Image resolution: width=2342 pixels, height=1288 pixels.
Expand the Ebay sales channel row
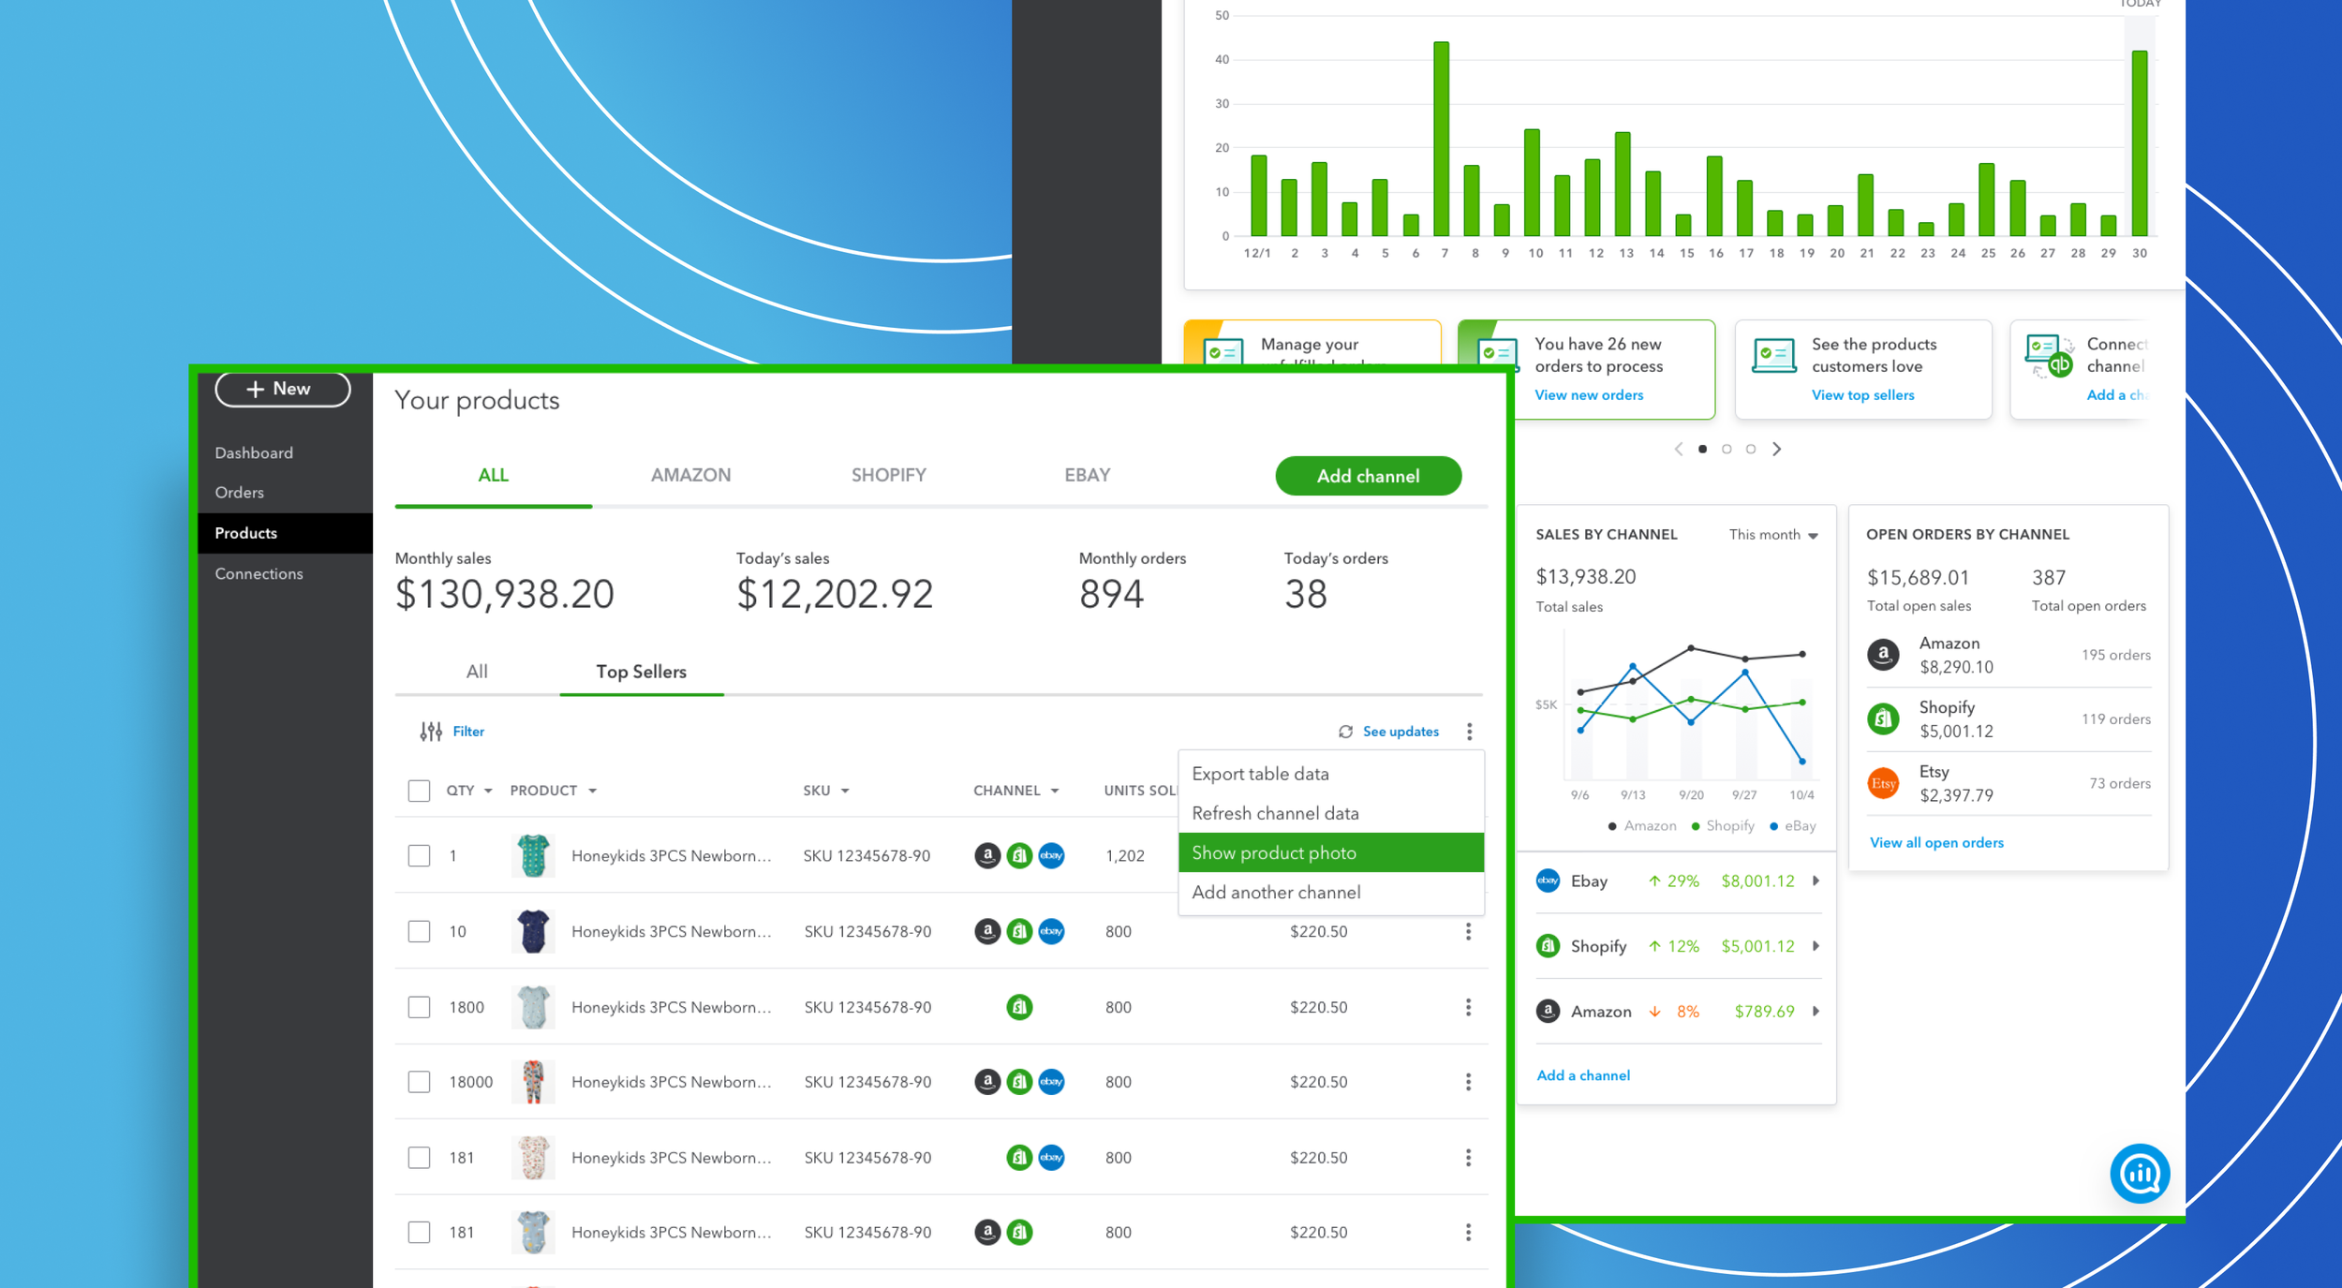1816,881
